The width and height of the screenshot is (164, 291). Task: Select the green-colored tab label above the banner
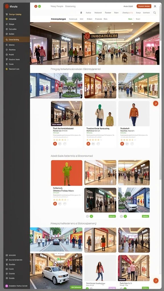130,19
